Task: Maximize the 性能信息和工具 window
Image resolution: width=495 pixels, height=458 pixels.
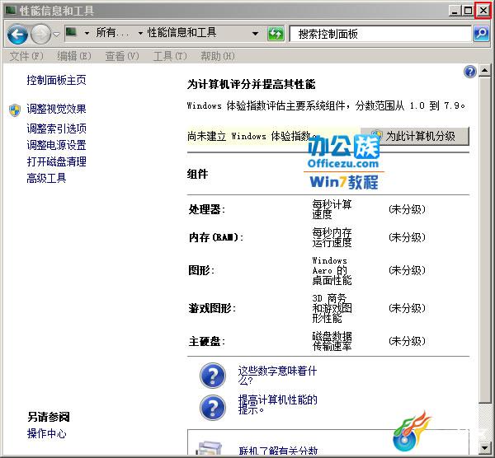Action: tap(468, 11)
